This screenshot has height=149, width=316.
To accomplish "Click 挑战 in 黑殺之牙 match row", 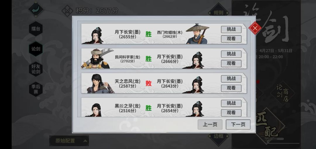I will tap(231, 103).
